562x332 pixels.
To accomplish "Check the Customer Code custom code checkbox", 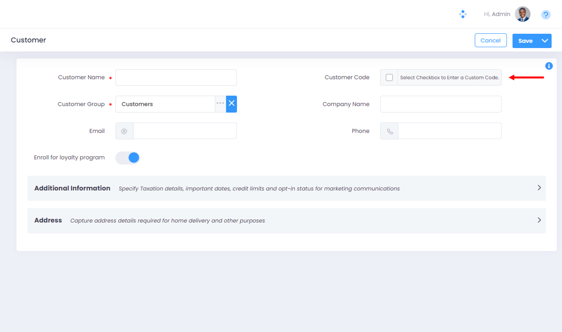I will [389, 77].
